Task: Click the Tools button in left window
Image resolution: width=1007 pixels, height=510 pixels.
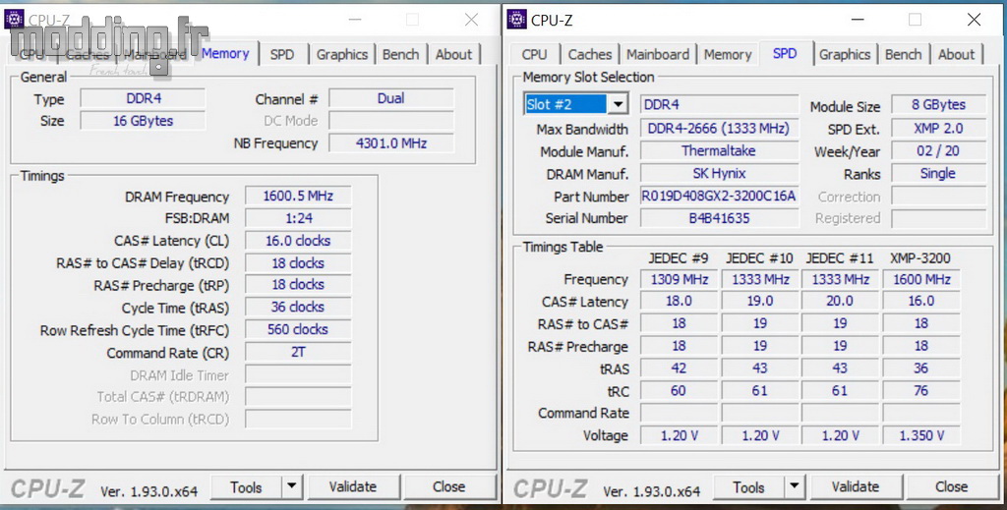Action: click(247, 487)
